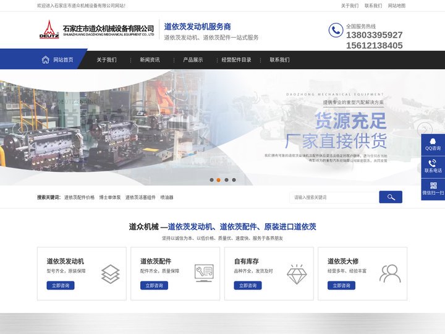Go to next banner slide arrow
The height and width of the screenshot is (334, 445).
[x=425, y=129]
